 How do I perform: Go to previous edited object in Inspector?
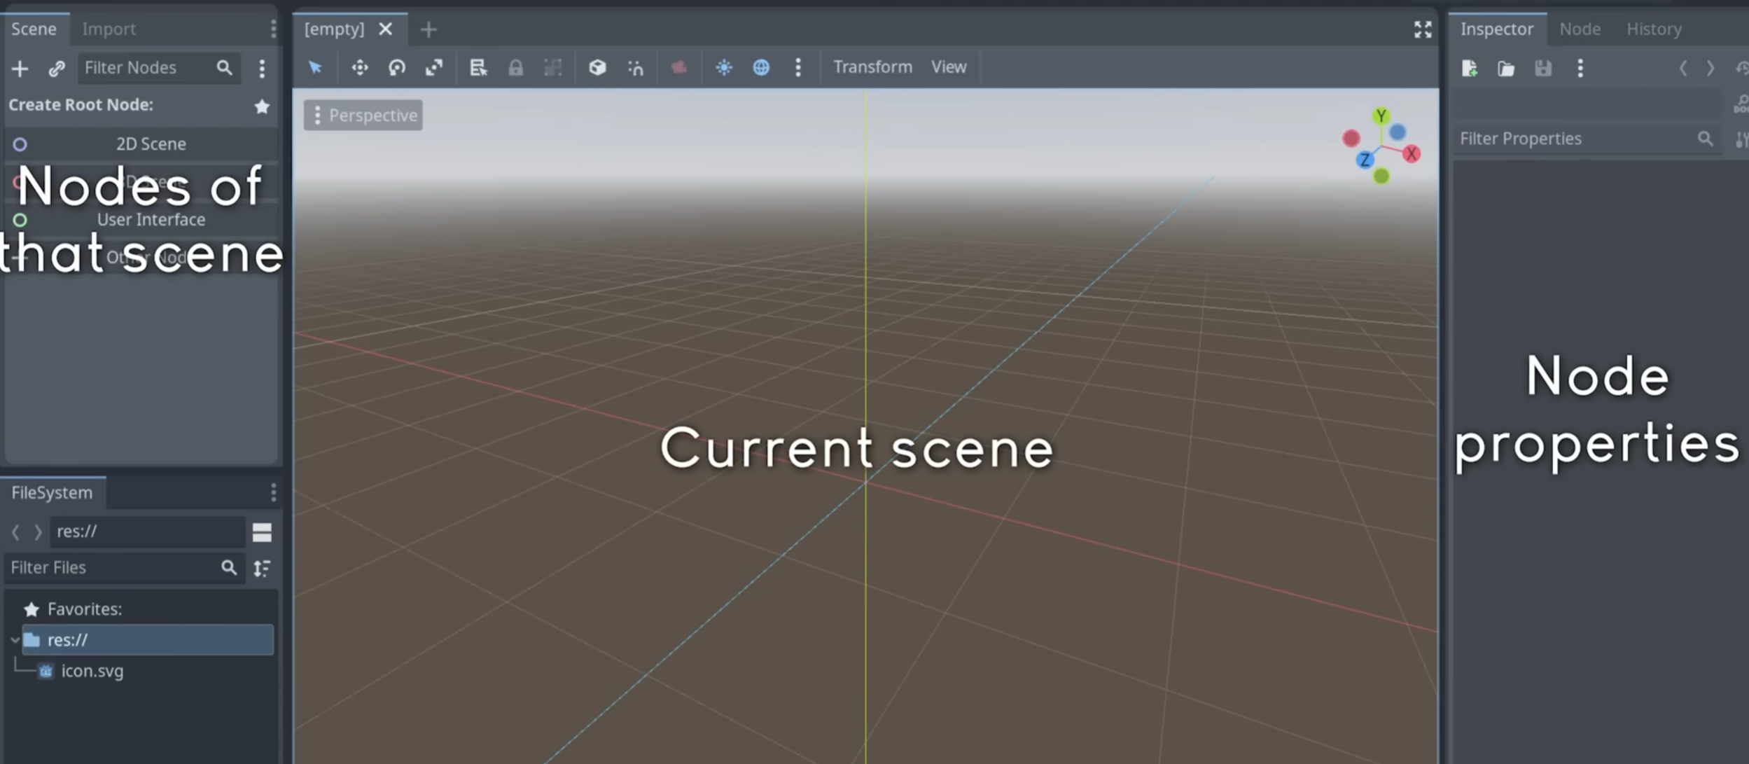[x=1683, y=69]
